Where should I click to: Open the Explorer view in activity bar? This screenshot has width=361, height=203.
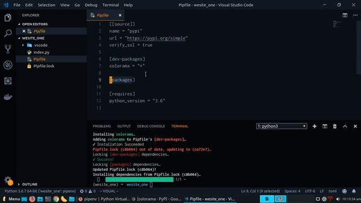click(7, 17)
